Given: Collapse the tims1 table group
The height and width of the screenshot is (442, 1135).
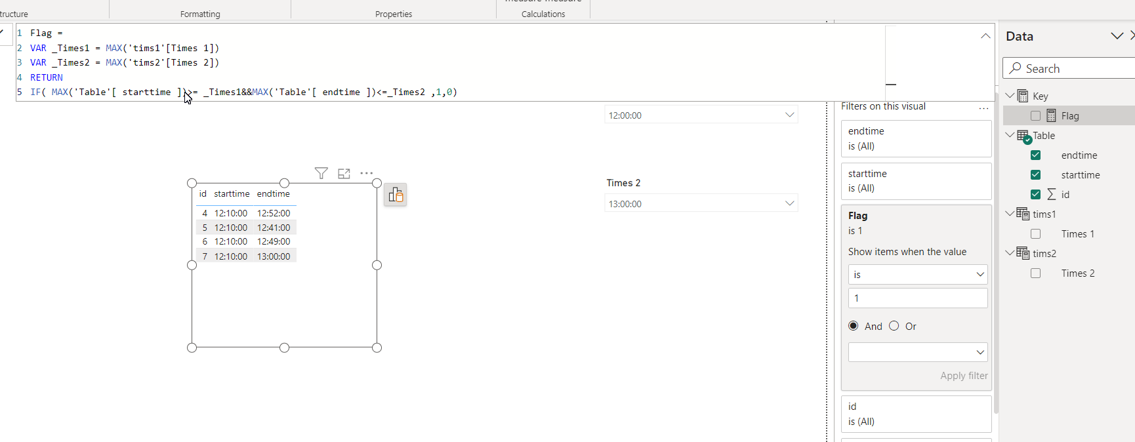Looking at the screenshot, I should tap(1010, 214).
